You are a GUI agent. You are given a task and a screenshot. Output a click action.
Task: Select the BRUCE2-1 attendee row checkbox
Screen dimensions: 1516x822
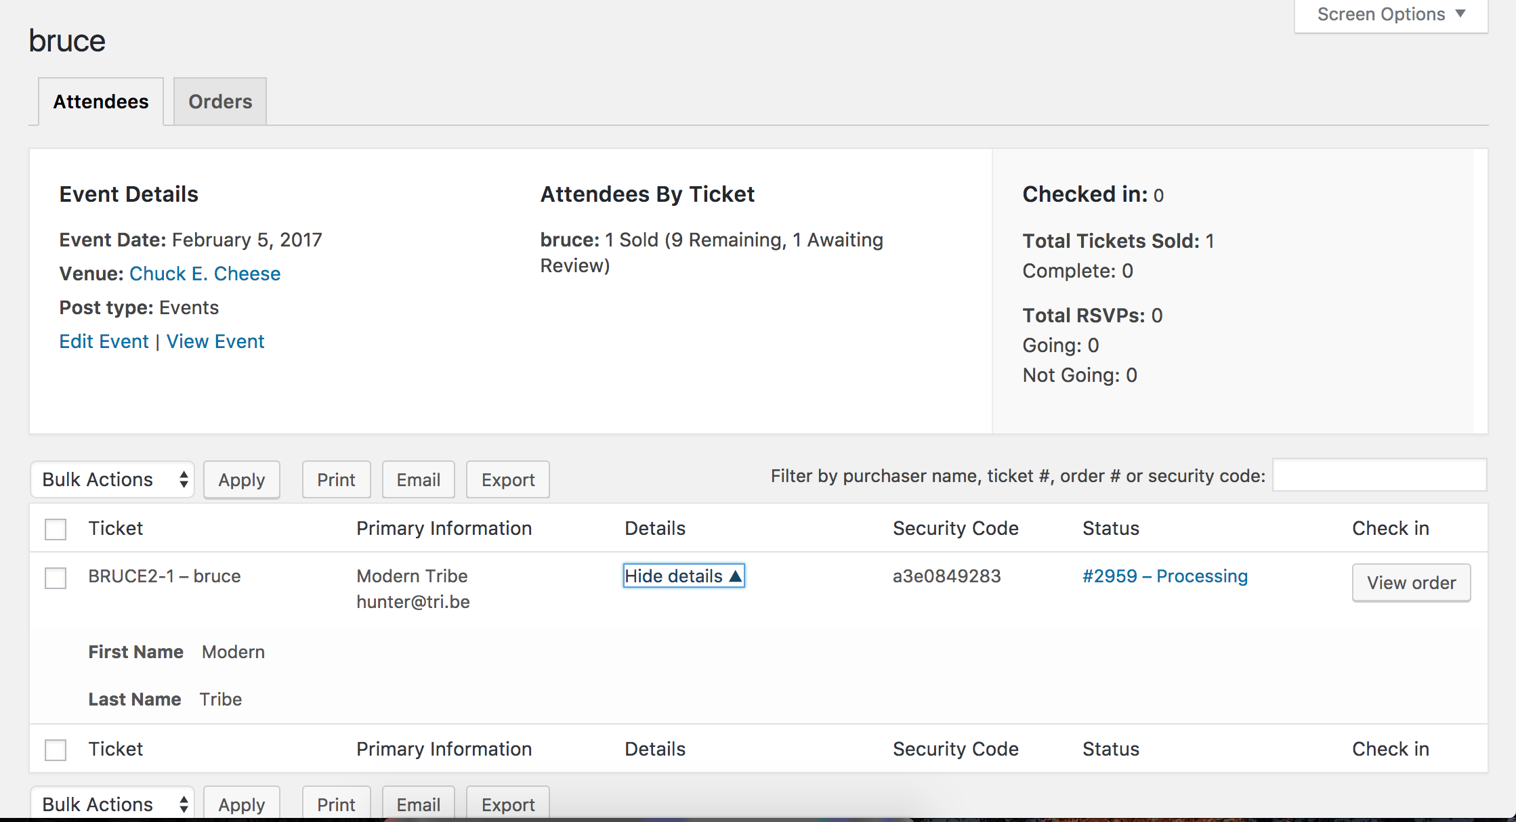click(56, 578)
